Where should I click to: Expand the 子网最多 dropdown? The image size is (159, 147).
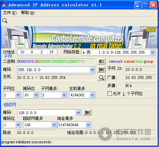pyautogui.click(x=64, y=95)
